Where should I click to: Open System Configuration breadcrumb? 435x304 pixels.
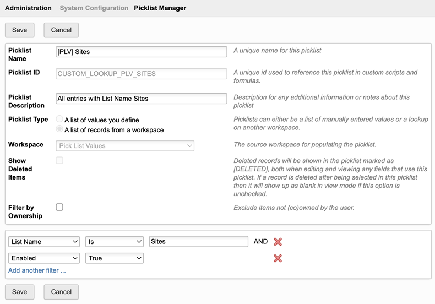click(94, 8)
